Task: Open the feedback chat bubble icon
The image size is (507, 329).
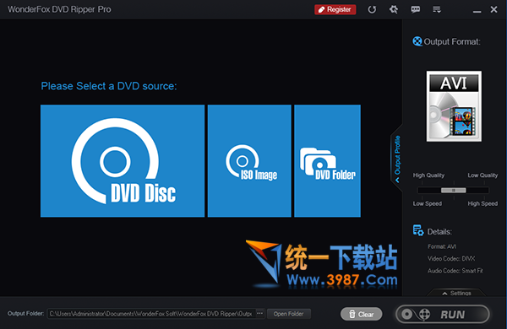Action: click(416, 9)
